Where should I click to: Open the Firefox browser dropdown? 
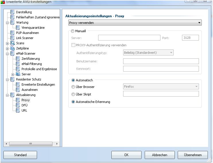161,87
